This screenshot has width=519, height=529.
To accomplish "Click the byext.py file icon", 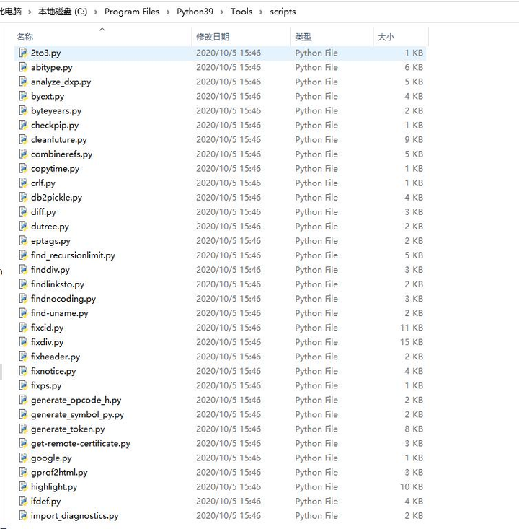I will (x=23, y=97).
